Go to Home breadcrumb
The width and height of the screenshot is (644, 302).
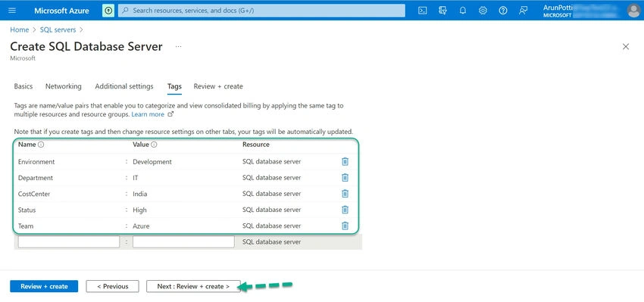point(19,30)
